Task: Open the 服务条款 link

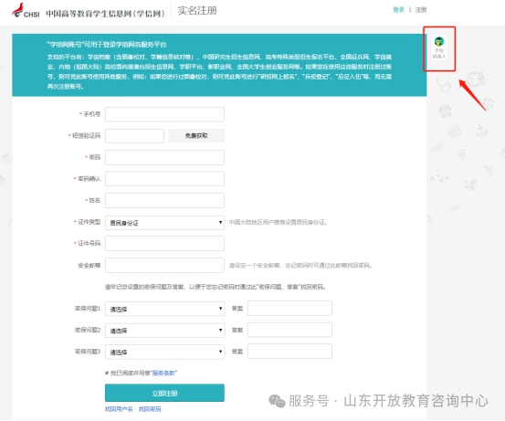Action: pyautogui.click(x=163, y=373)
